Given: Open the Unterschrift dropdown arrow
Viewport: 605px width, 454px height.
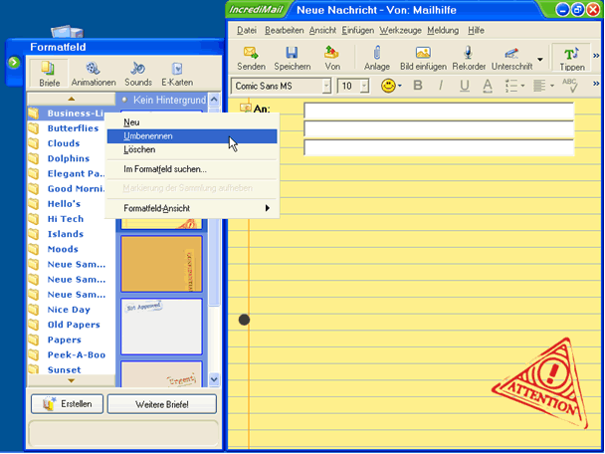Looking at the screenshot, I should tap(540, 59).
